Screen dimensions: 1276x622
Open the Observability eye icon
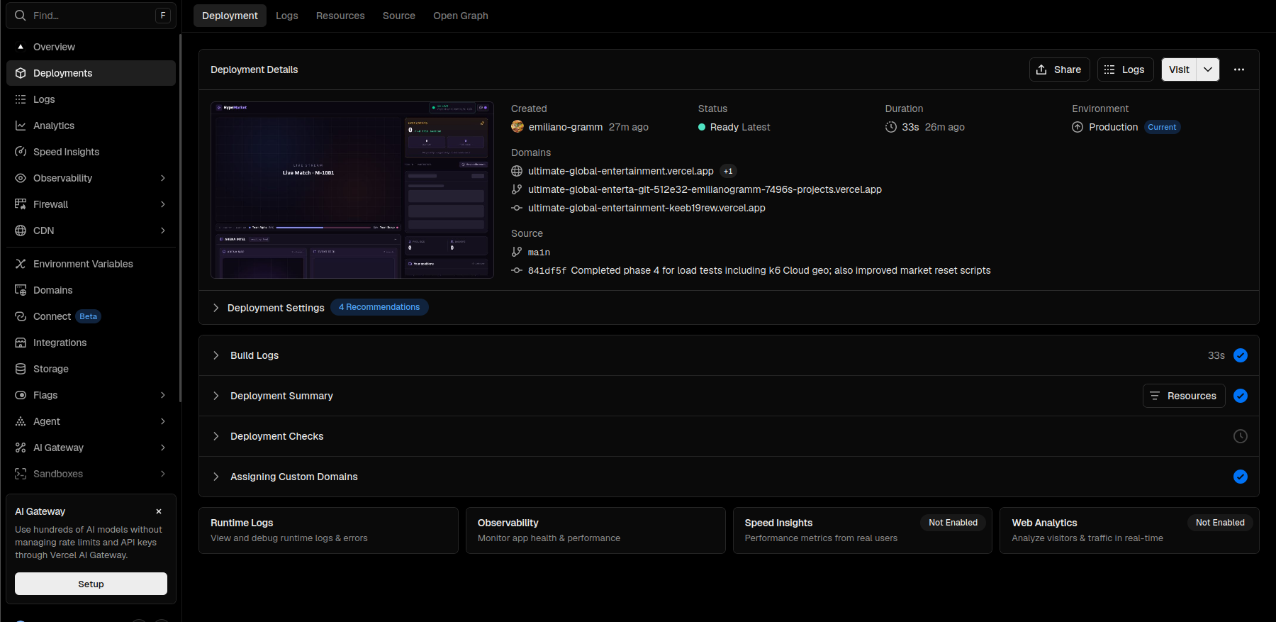click(21, 178)
